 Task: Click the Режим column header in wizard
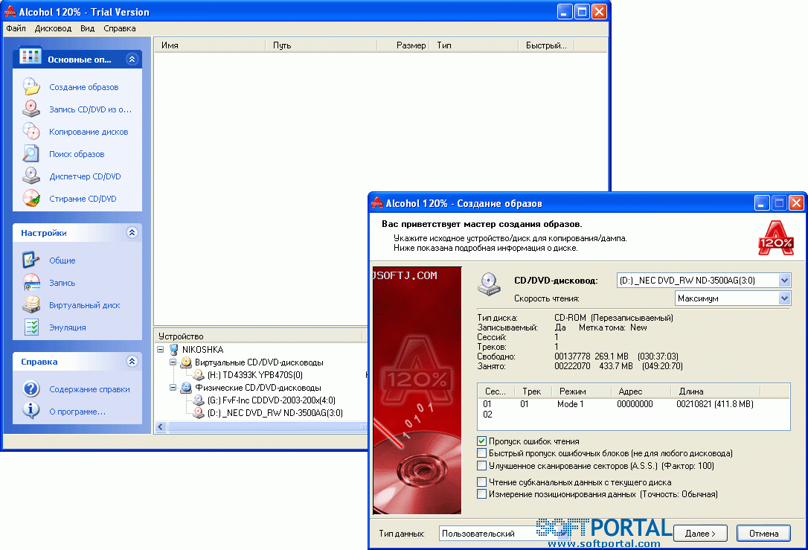581,391
